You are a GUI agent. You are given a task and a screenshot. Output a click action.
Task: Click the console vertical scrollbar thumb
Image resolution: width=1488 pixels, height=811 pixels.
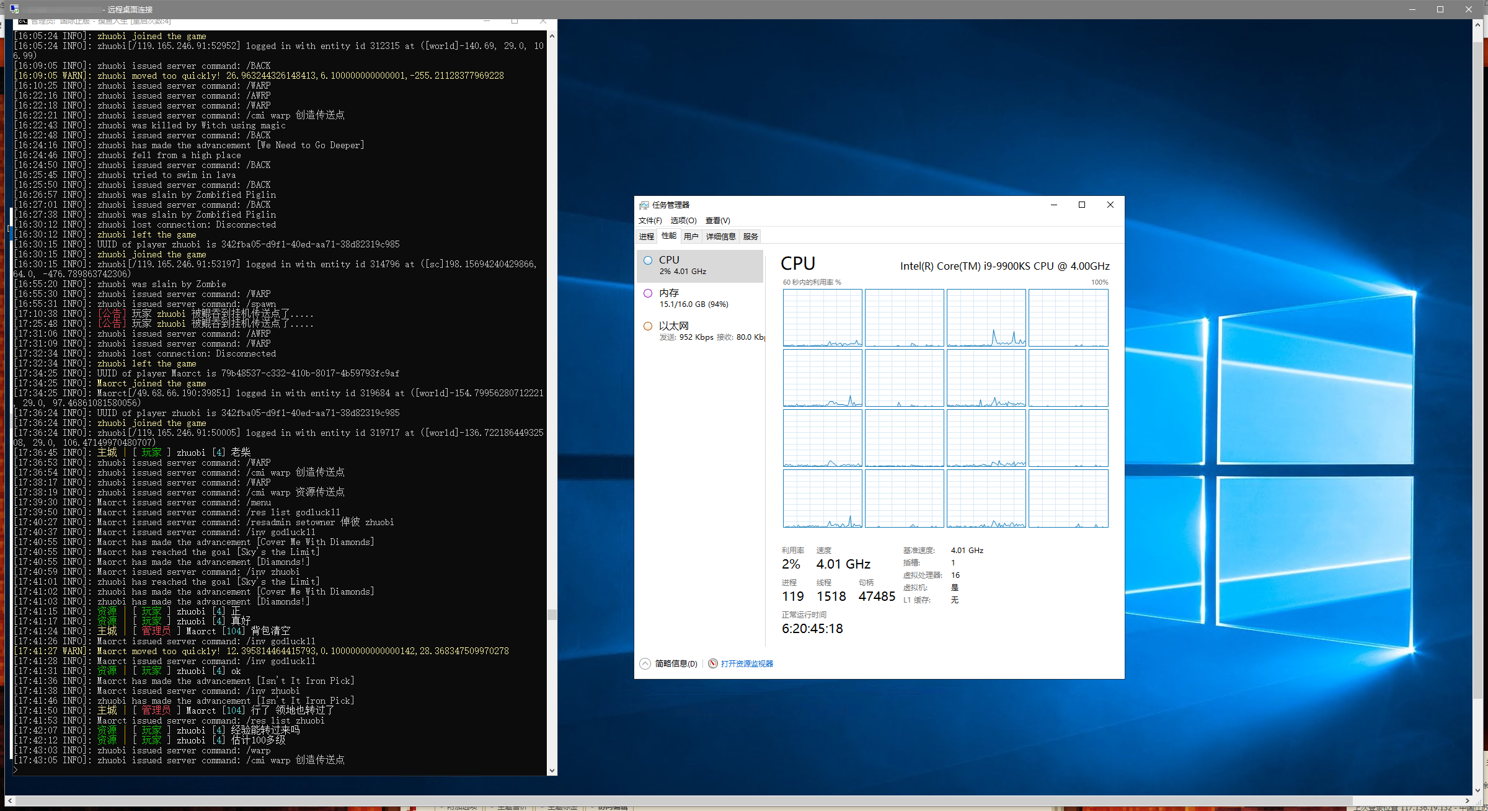tap(552, 614)
